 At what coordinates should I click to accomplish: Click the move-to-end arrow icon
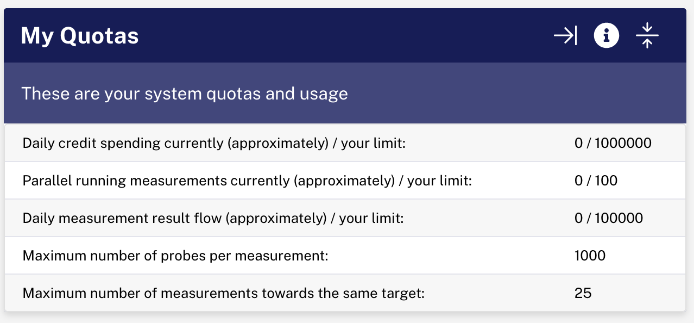coord(565,36)
